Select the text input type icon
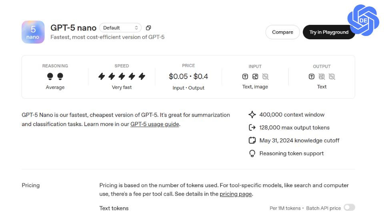Viewport: 384px width, 216px height. (x=245, y=77)
